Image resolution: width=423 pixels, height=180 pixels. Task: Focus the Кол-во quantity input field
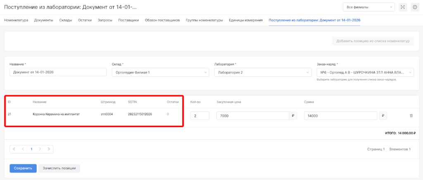pos(200,116)
